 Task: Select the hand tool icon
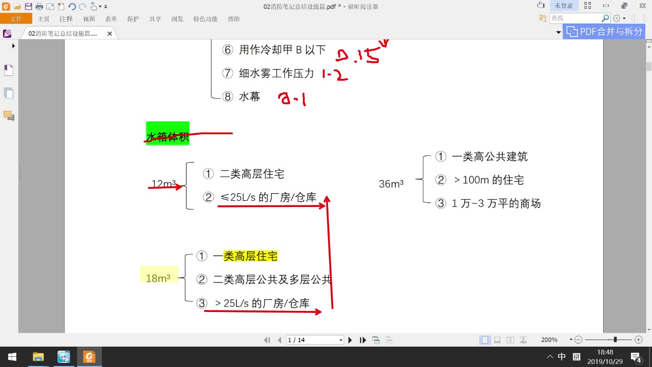click(x=94, y=7)
